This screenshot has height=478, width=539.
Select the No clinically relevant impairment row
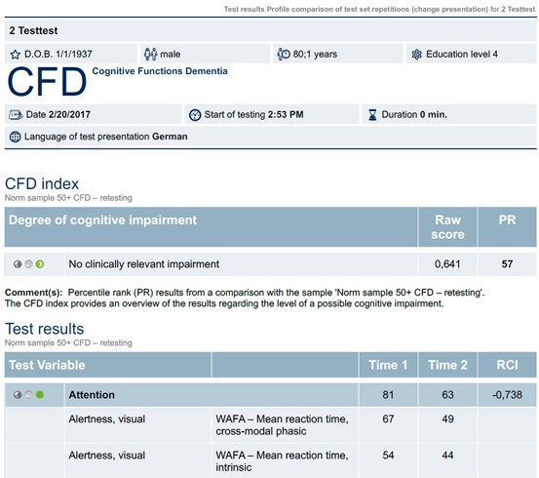click(x=270, y=264)
